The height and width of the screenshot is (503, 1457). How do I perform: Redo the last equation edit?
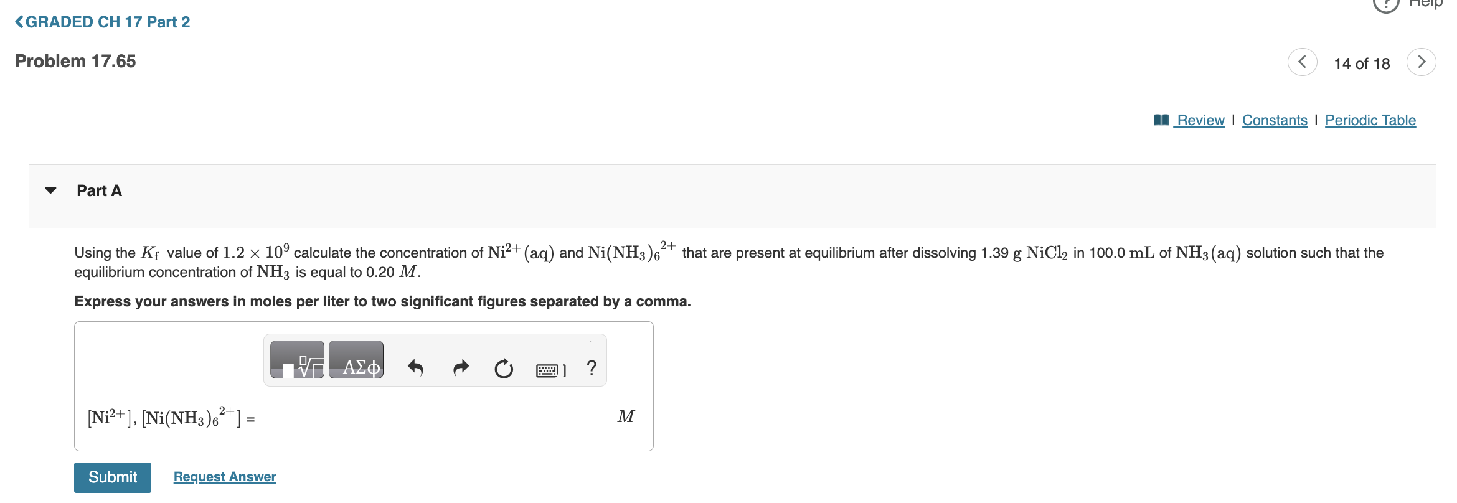[460, 367]
